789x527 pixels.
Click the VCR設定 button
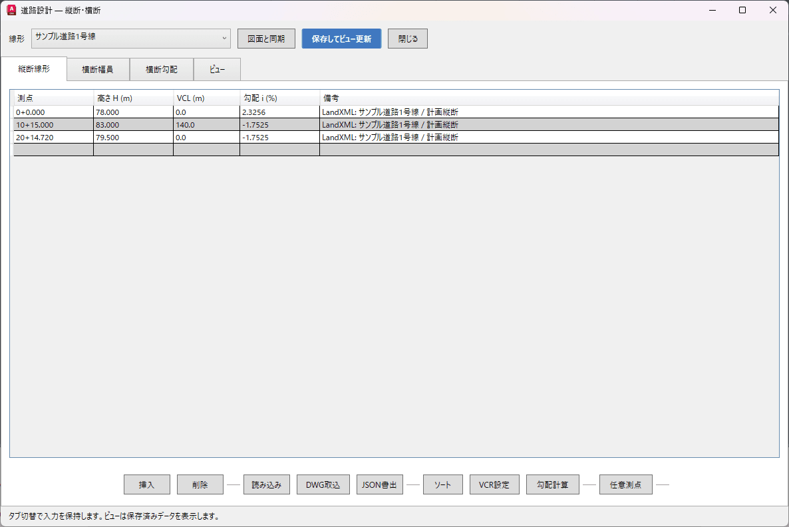494,484
